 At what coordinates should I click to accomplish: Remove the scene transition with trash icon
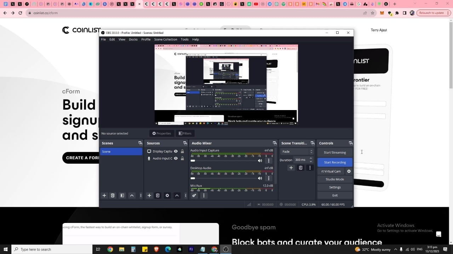pyautogui.click(x=300, y=168)
